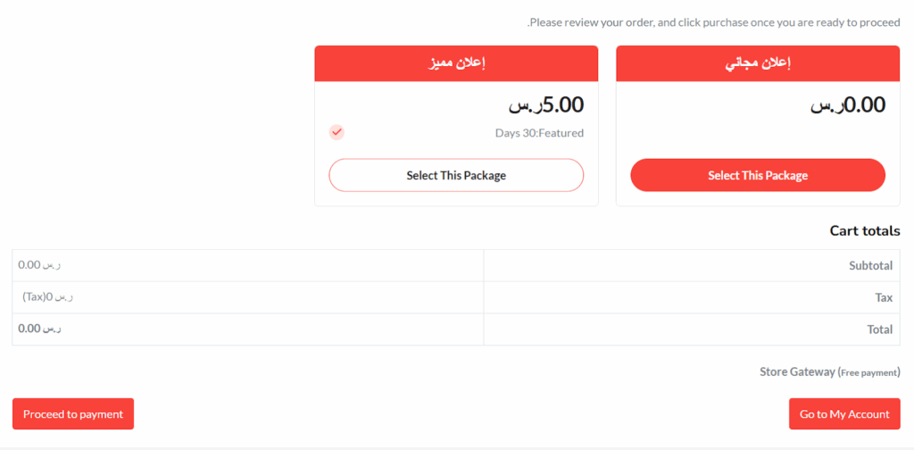This screenshot has height=450, width=914.
Task: Click the Subtotal amount value cell
Action: pyautogui.click(x=40, y=265)
